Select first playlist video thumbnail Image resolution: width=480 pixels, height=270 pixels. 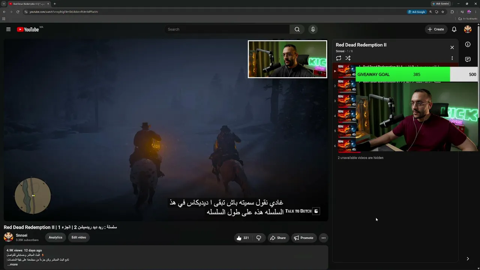[x=346, y=71]
